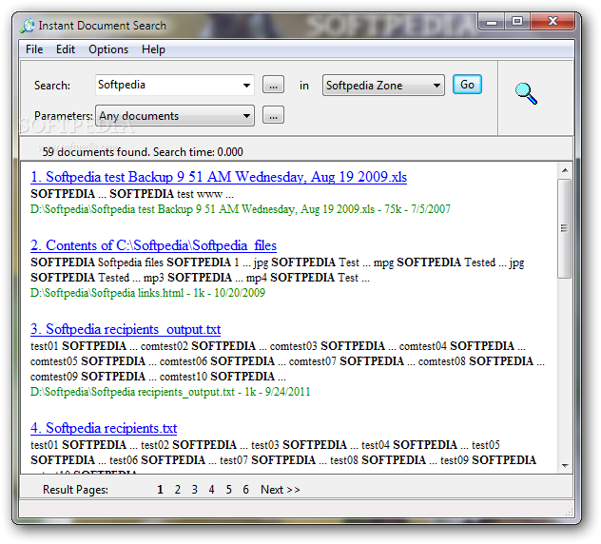Image resolution: width=601 pixels, height=544 pixels.
Task: Close the Instant Document Search window
Action: point(553,22)
